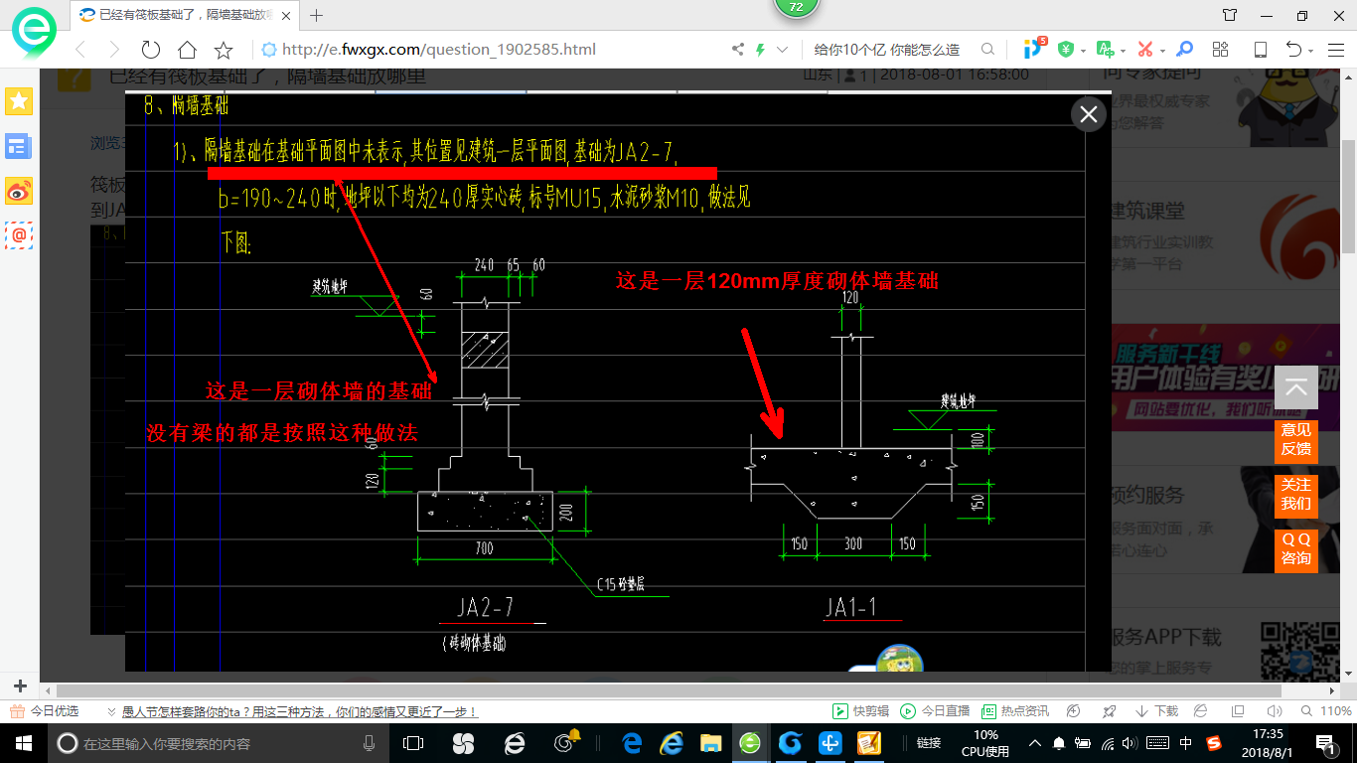This screenshot has width=1357, height=763.
Task: Click the undo closed tab arrow
Action: pos(1293,50)
